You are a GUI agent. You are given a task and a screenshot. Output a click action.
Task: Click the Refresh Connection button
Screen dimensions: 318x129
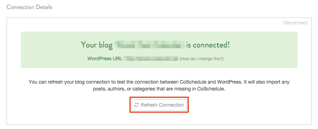159,105
